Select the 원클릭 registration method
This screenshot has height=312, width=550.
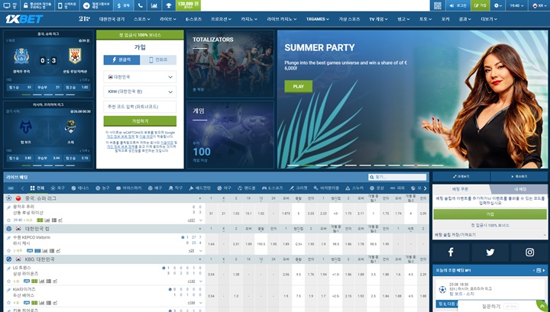point(121,60)
